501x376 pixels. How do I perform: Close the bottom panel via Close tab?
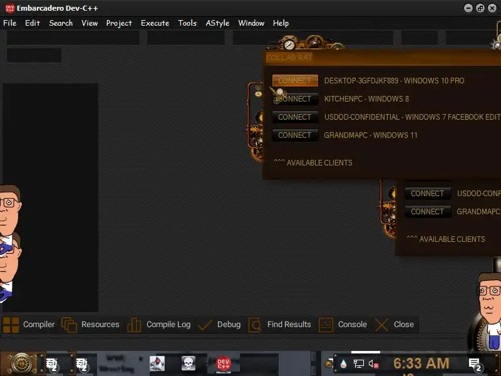395,325
